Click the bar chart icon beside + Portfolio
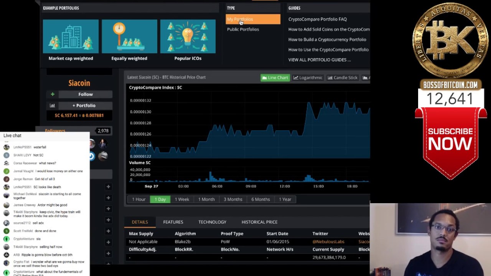Viewport: 491px width, 276px height. tap(53, 105)
